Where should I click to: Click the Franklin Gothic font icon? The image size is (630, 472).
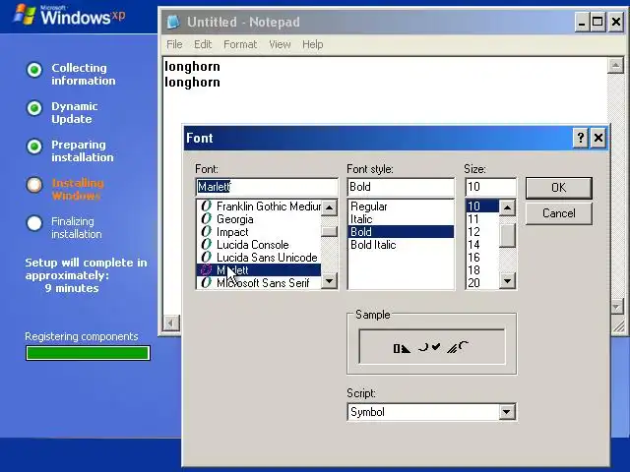click(x=206, y=206)
